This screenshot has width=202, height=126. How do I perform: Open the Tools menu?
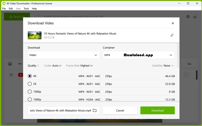click(26, 9)
